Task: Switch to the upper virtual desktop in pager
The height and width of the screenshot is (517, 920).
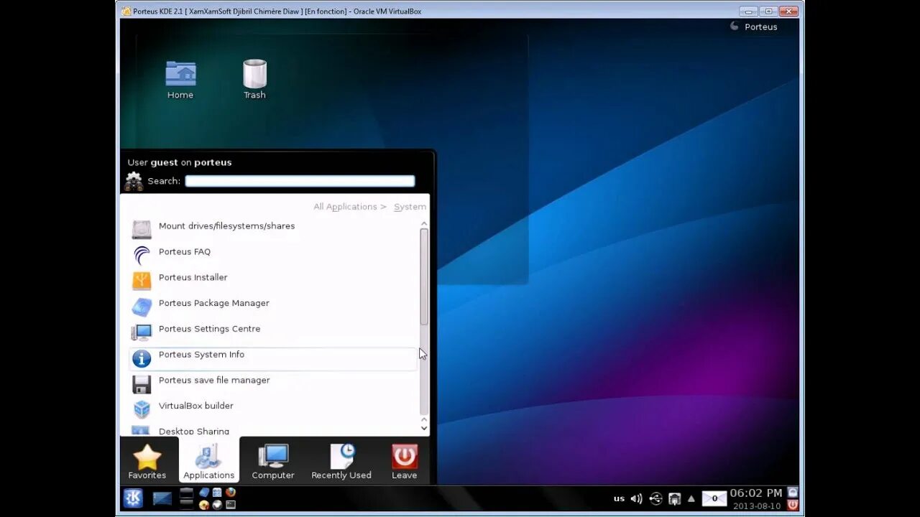Action: click(186, 493)
